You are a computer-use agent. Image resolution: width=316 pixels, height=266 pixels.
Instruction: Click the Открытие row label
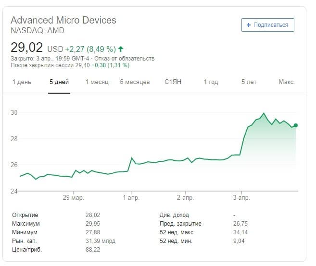(25, 215)
